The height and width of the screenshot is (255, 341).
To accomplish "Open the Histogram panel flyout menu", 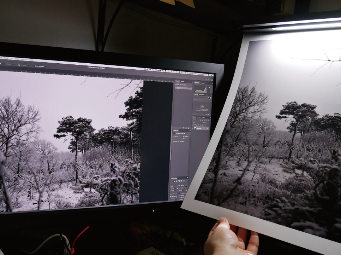I will coord(212,83).
